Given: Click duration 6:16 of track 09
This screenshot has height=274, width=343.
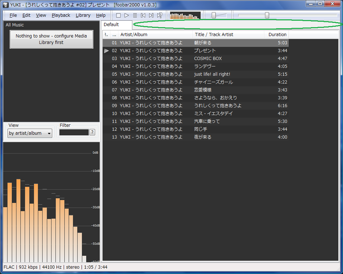Looking at the screenshot, I should 283,106.
